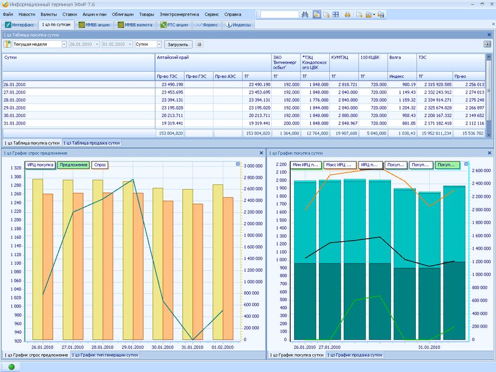Click the green status indicator in status bar

tap(10, 367)
